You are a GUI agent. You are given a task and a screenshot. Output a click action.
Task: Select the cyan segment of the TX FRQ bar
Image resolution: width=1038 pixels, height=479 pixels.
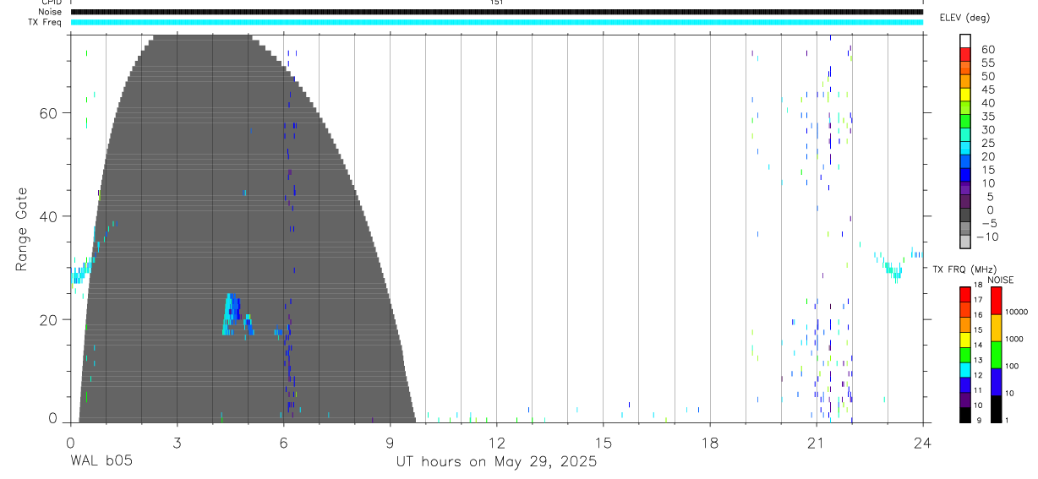pos(965,369)
